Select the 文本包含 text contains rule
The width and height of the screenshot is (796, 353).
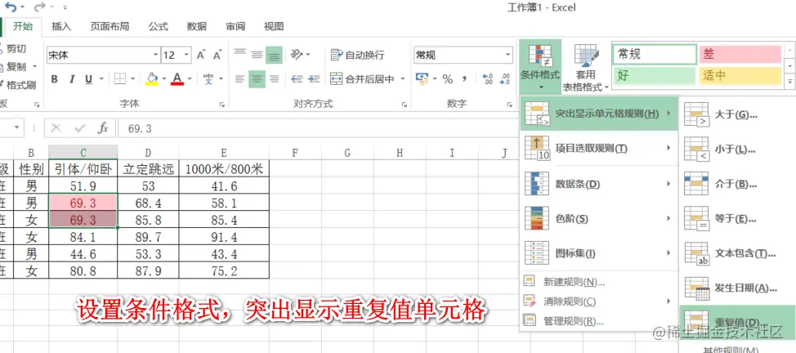pos(738,253)
